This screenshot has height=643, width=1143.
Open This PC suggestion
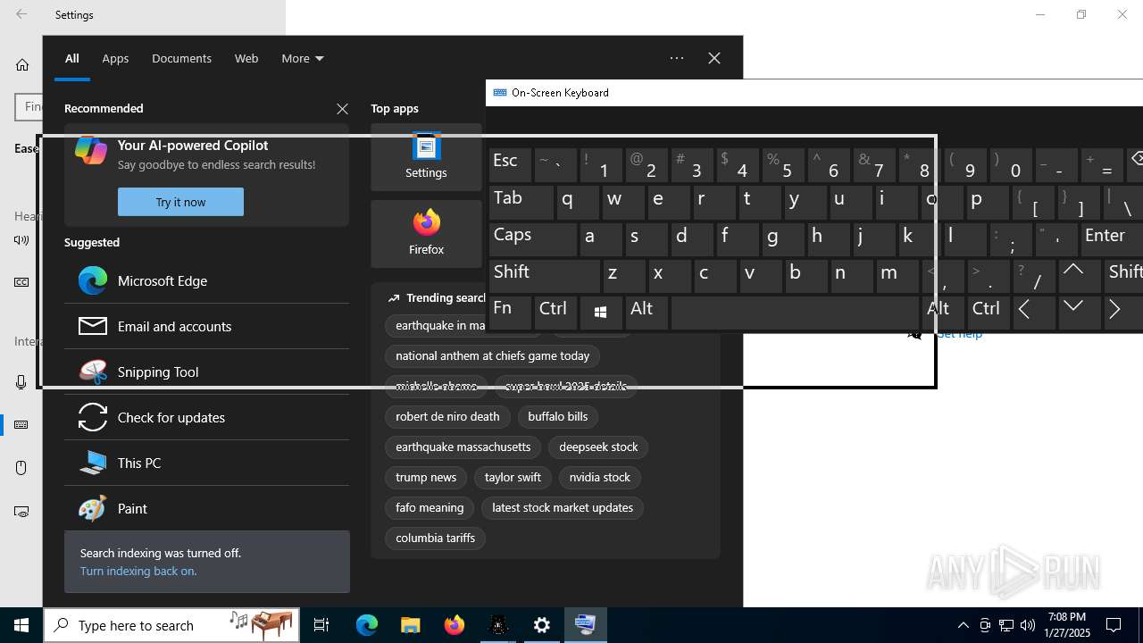pos(206,463)
